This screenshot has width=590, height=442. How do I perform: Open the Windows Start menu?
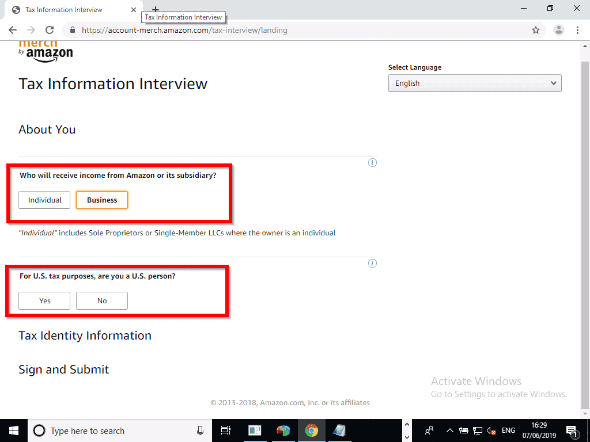click(x=14, y=430)
